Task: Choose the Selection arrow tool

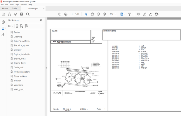Action: pos(86,14)
